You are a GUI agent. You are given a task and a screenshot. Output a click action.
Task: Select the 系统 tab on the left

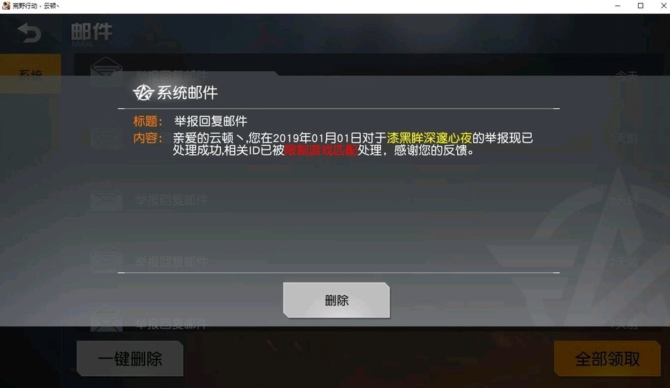click(30, 73)
